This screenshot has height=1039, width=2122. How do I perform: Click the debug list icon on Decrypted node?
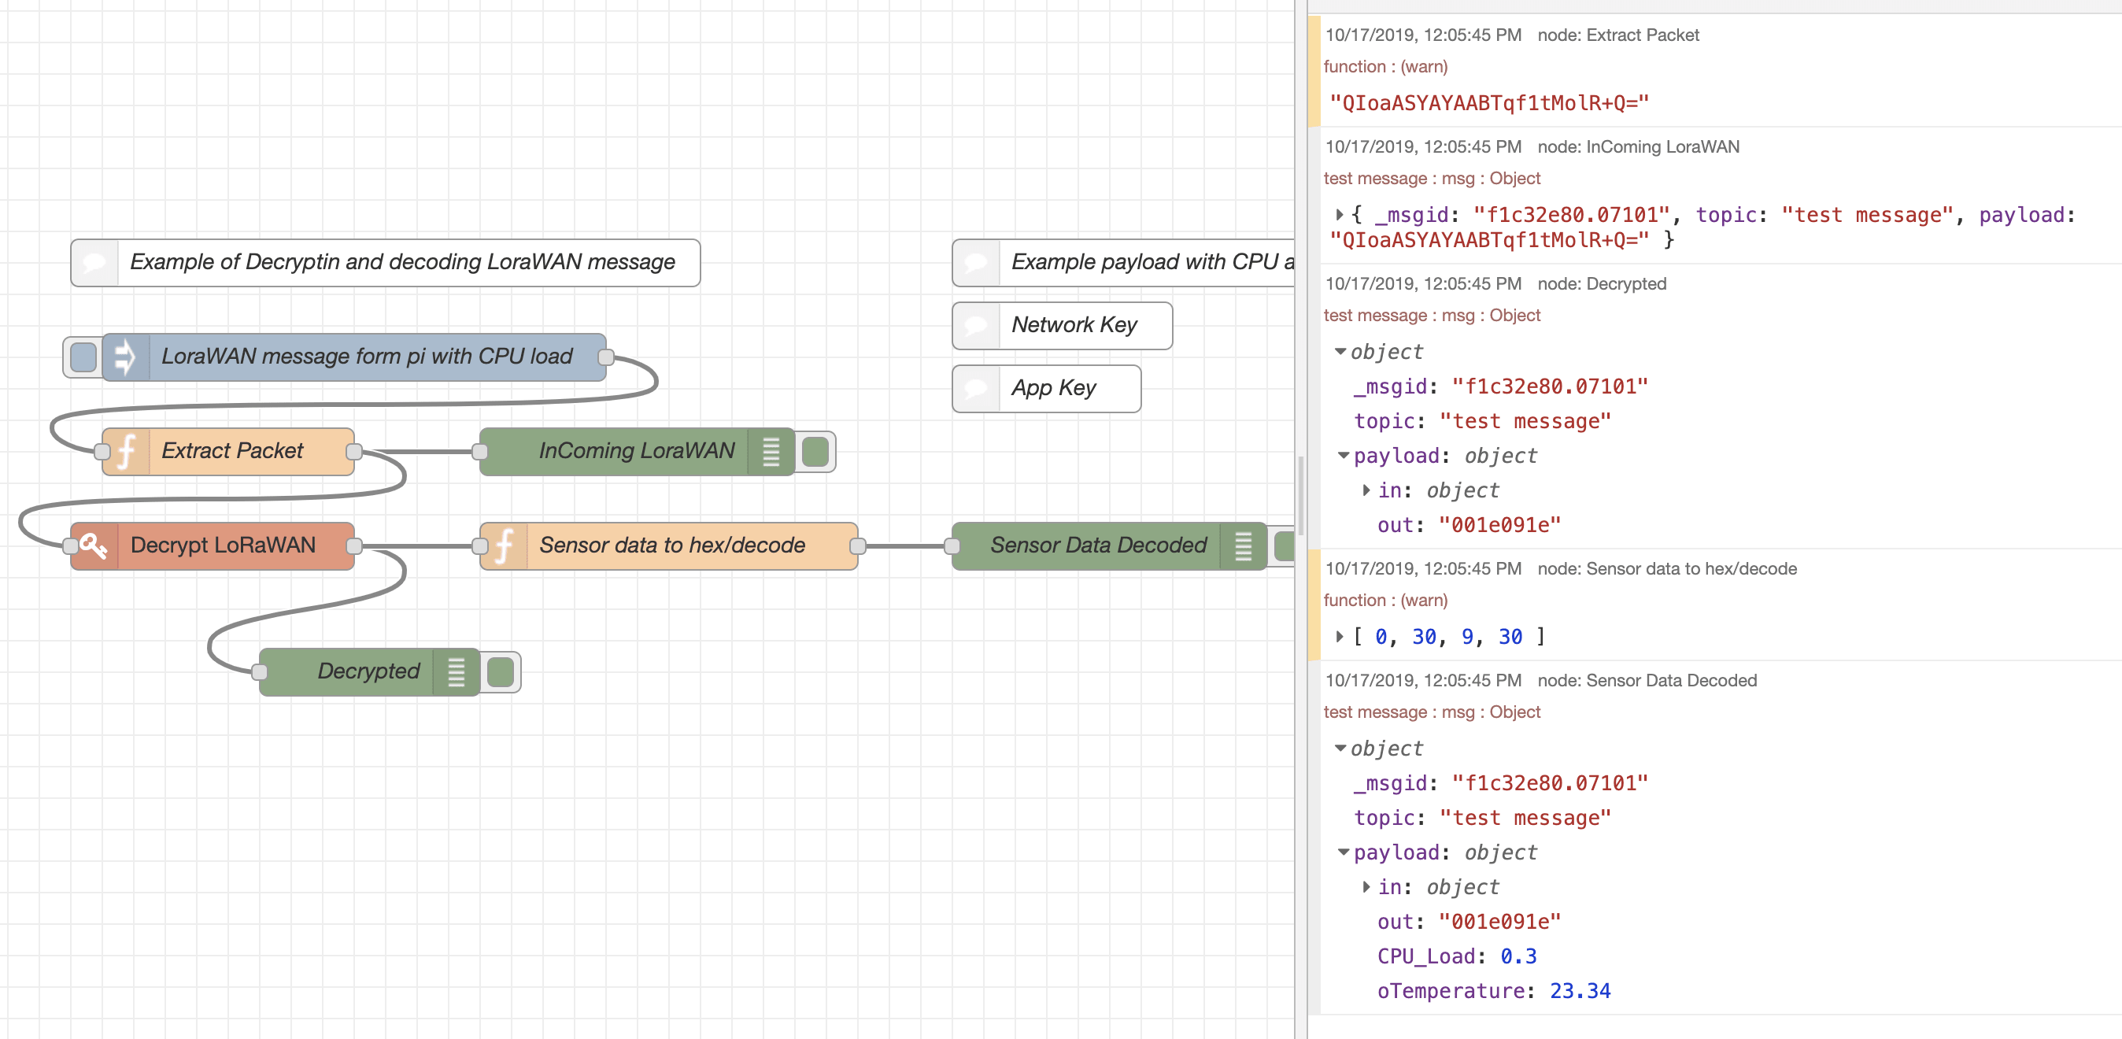coord(455,672)
